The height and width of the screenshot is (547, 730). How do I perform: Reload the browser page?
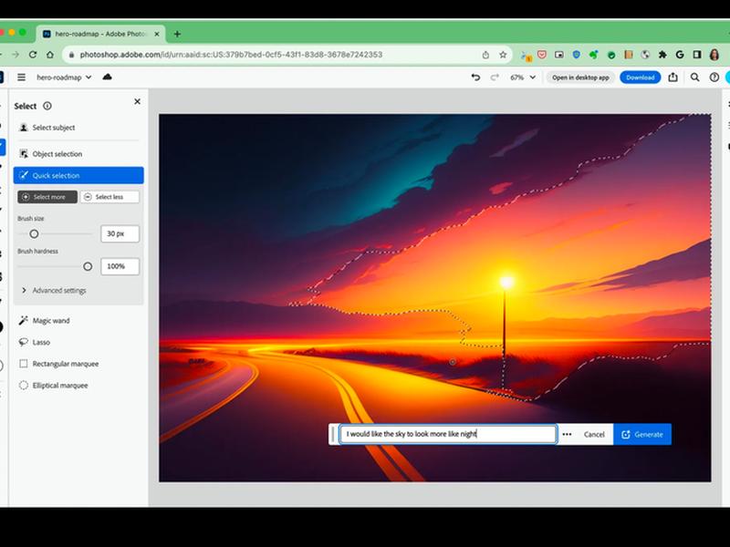pos(33,55)
